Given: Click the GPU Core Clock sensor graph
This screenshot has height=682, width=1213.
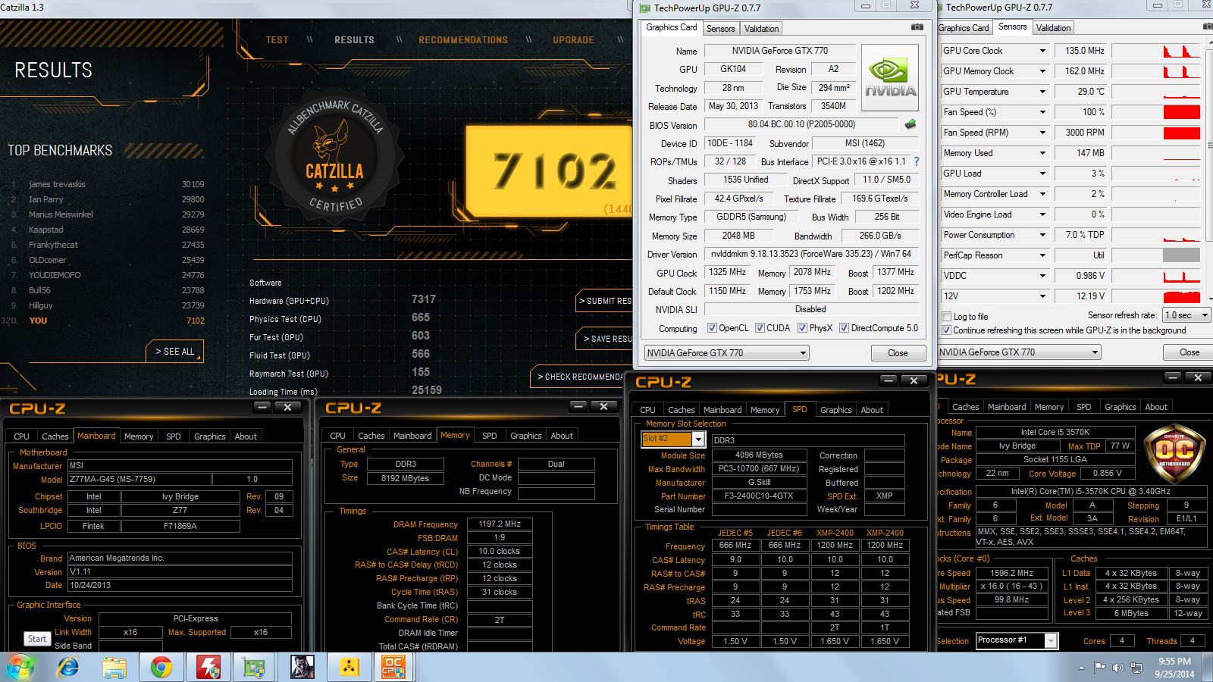Looking at the screenshot, I should [1155, 51].
